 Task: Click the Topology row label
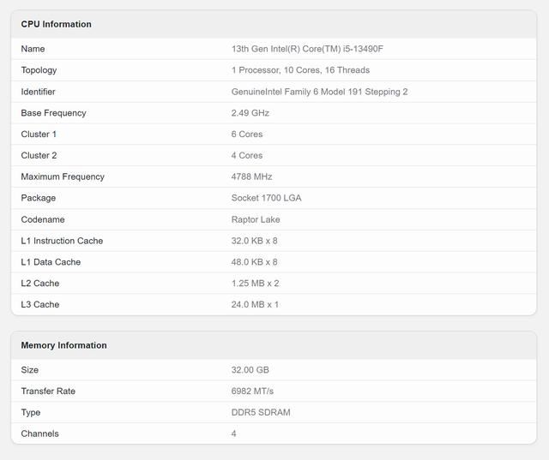tap(39, 70)
